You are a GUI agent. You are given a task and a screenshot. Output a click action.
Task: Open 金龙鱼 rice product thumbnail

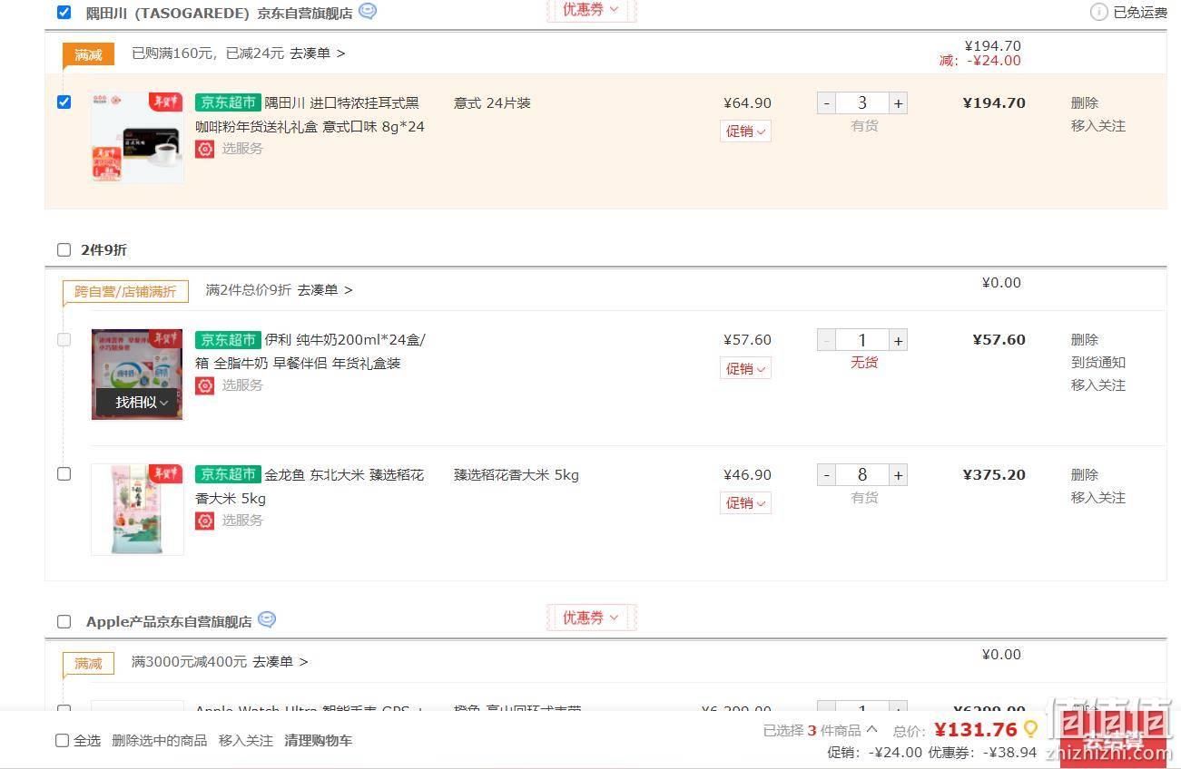click(137, 510)
